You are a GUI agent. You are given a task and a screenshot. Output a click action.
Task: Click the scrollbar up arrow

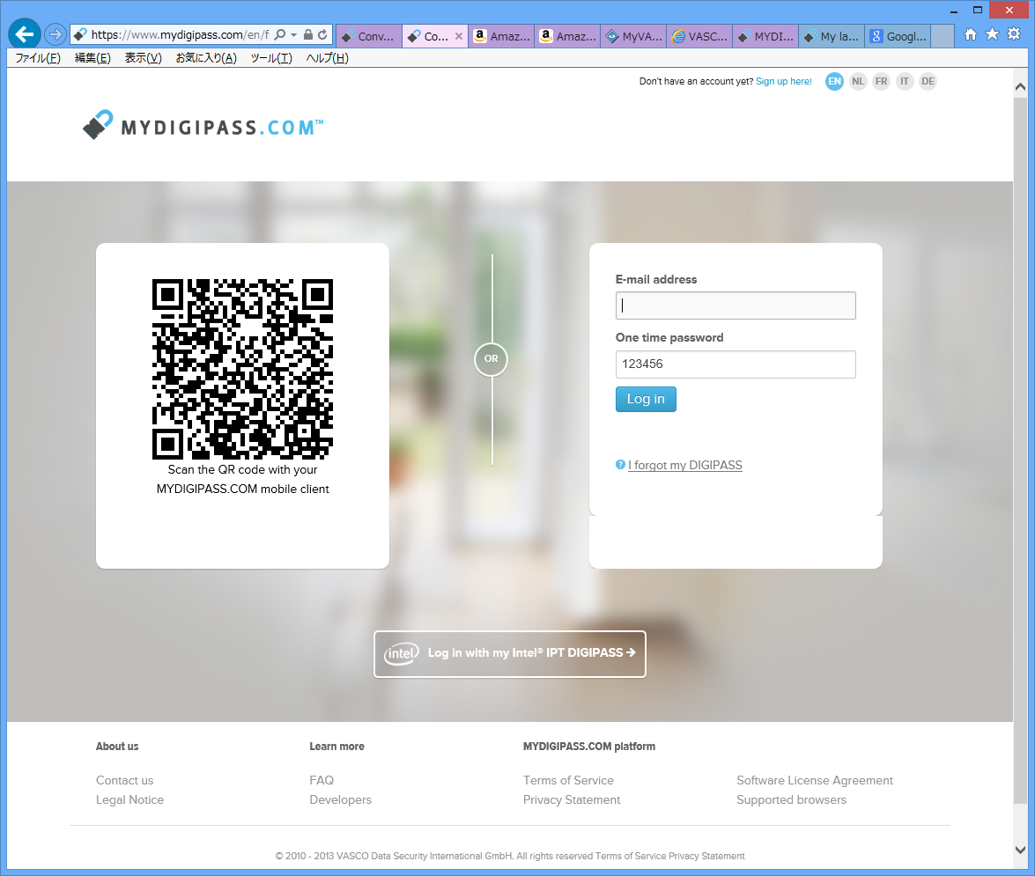pyautogui.click(x=1020, y=86)
